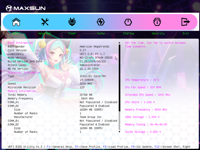Click the scrollbar down arrow
The height and width of the screenshot is (150, 200).
tap(119, 132)
